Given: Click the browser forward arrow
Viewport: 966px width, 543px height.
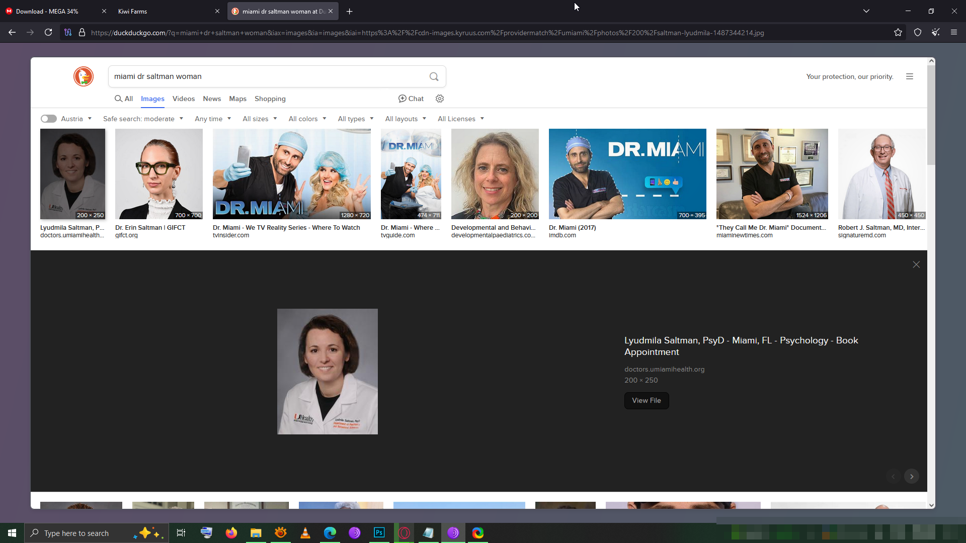Looking at the screenshot, I should coord(30,32).
